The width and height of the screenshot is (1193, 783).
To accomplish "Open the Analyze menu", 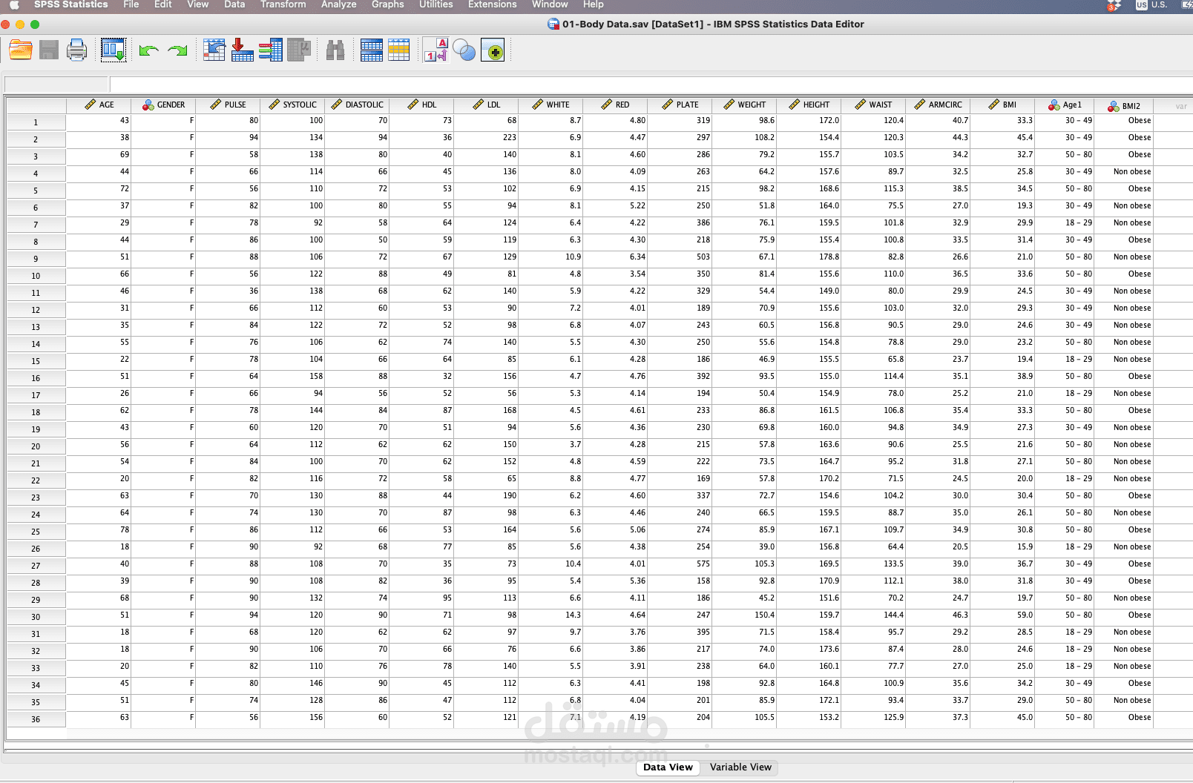I will click(x=339, y=5).
